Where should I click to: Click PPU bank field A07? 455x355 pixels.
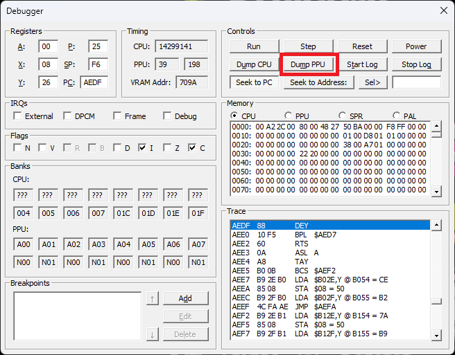coord(198,244)
